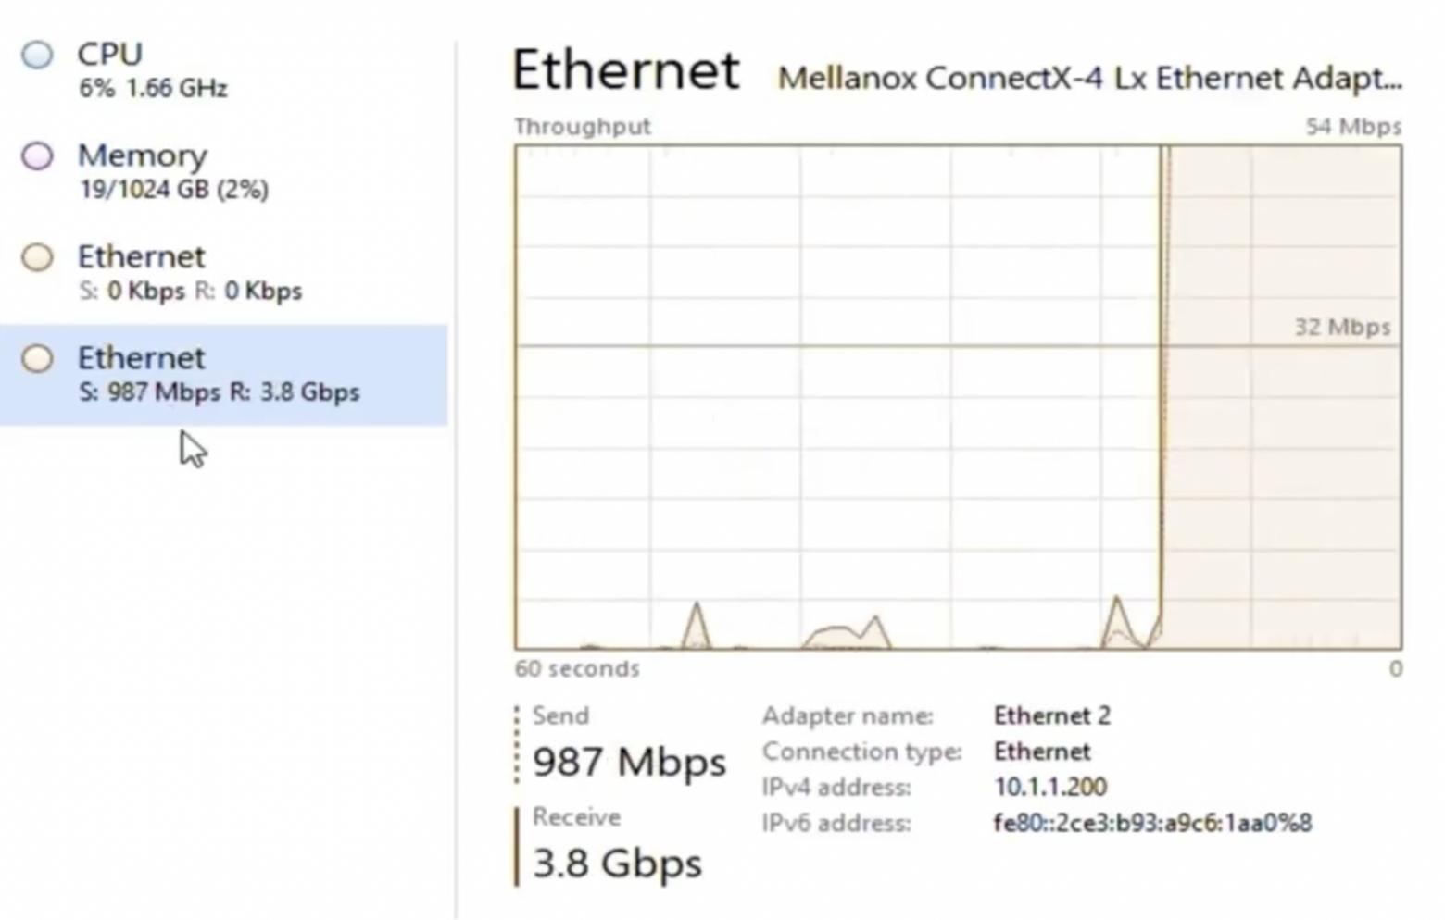Click the dotted Send legend line

click(x=517, y=745)
